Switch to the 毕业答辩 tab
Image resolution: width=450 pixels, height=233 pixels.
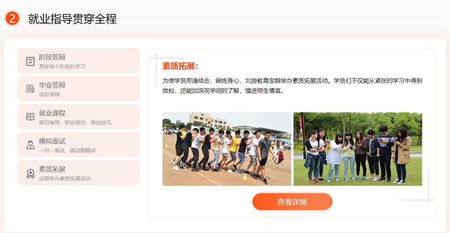[x=79, y=89]
